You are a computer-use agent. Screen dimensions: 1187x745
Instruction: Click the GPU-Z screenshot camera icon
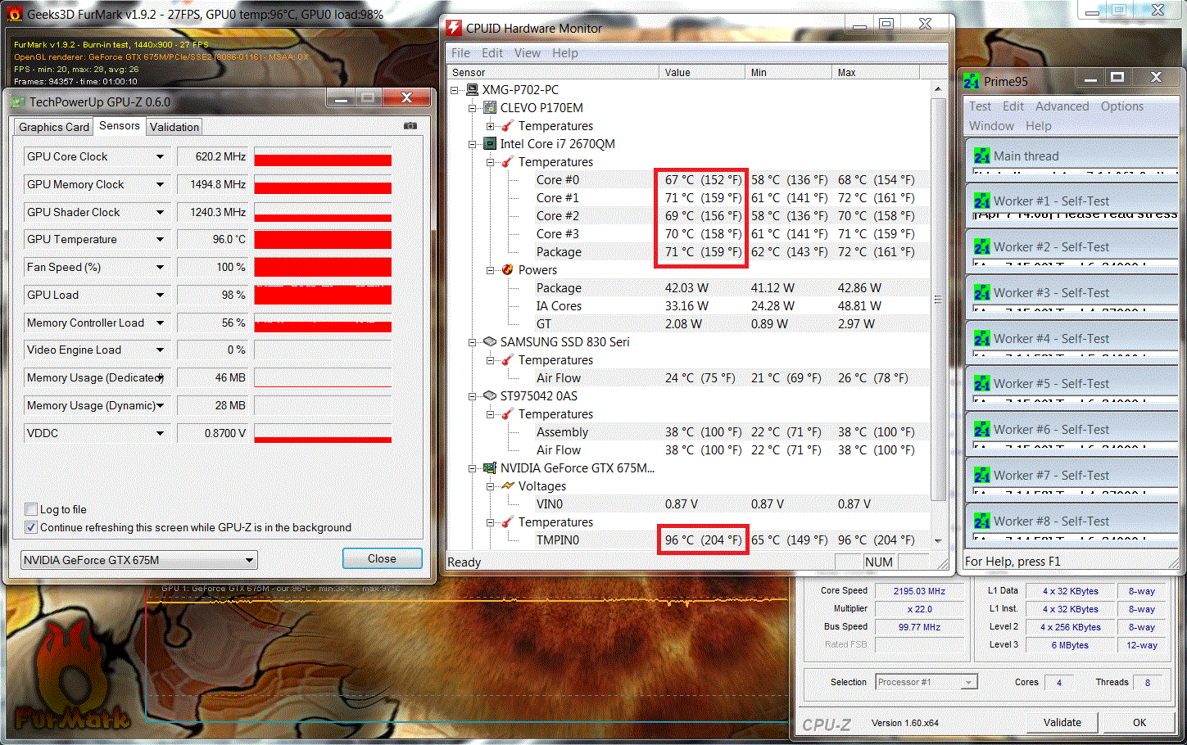click(410, 126)
